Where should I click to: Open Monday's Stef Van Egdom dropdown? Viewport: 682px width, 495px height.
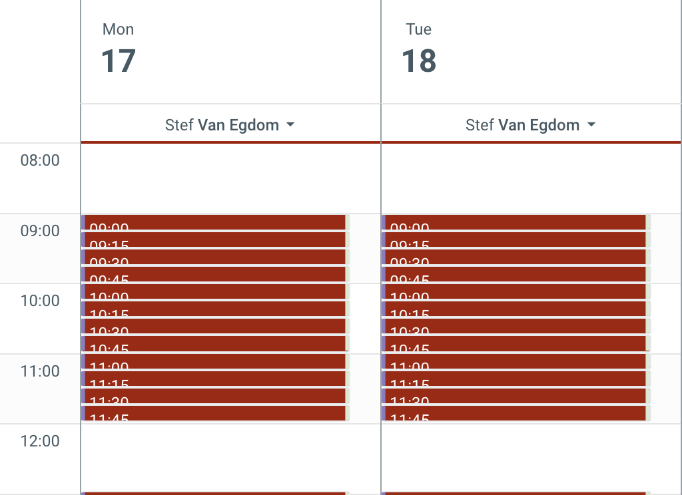230,125
